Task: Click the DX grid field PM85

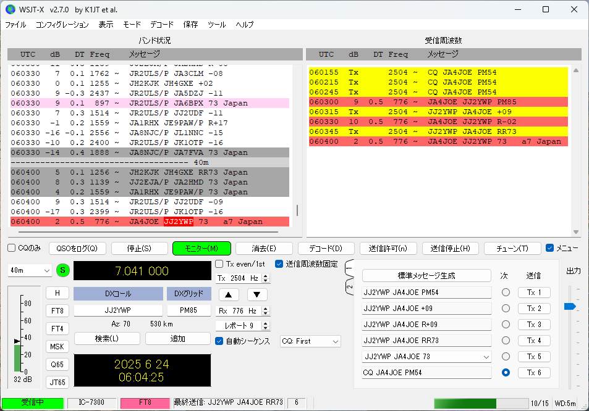Action: click(189, 310)
